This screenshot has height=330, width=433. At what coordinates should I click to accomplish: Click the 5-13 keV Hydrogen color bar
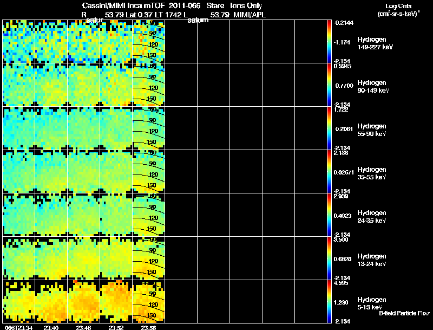coord(330,302)
